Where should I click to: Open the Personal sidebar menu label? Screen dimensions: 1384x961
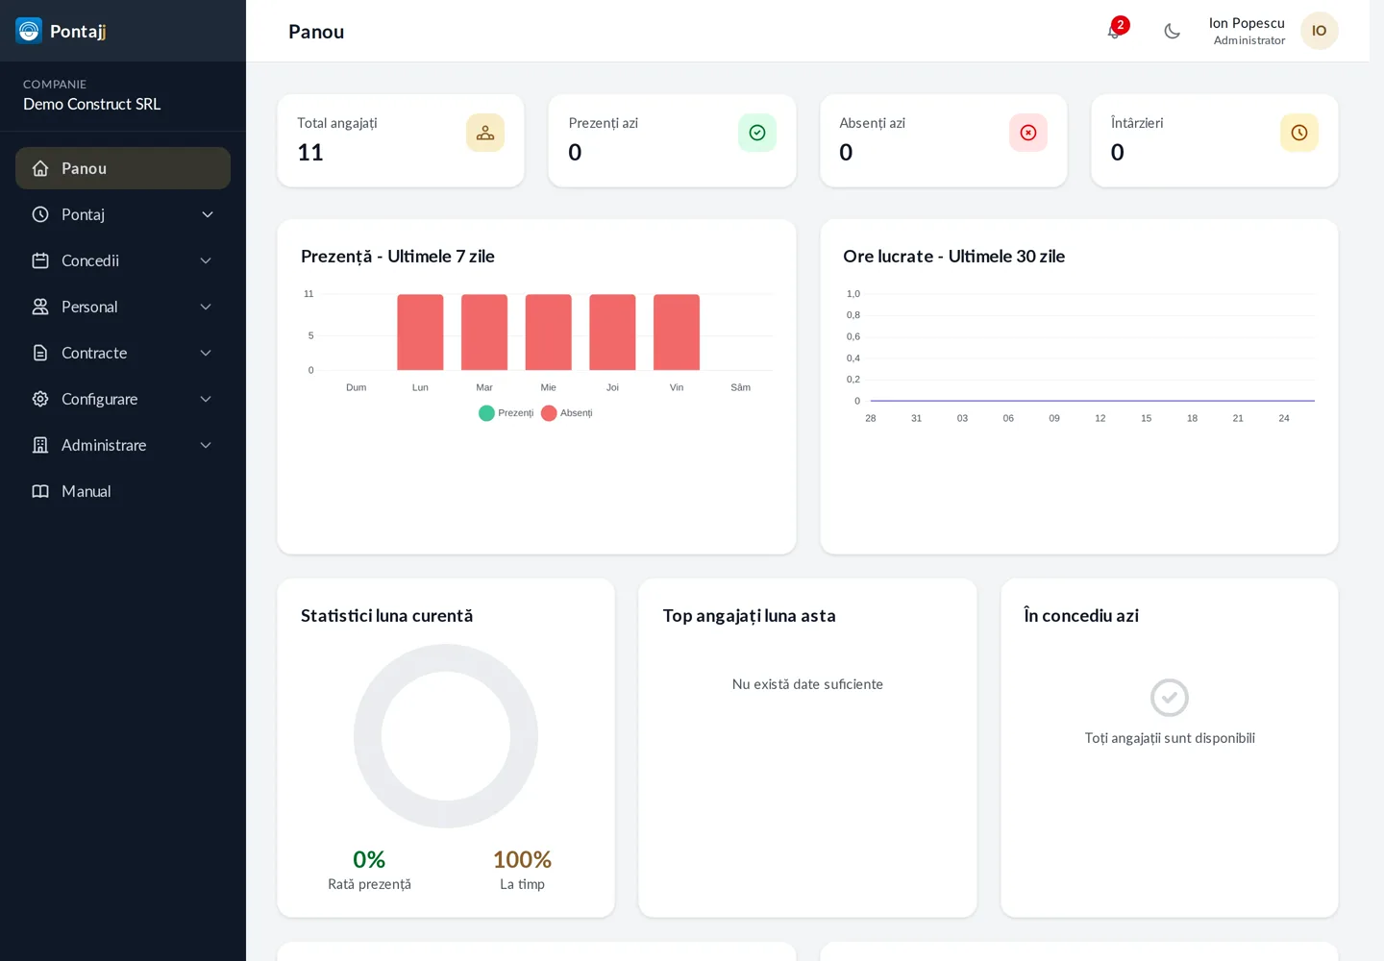tap(89, 307)
